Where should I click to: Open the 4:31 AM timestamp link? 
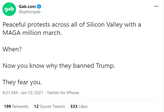point(10,93)
